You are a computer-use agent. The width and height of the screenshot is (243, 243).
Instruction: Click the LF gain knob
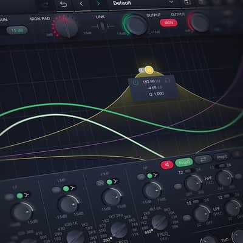click(22, 212)
